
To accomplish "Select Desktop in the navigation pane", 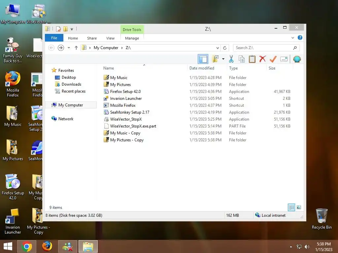I will pos(69,77).
